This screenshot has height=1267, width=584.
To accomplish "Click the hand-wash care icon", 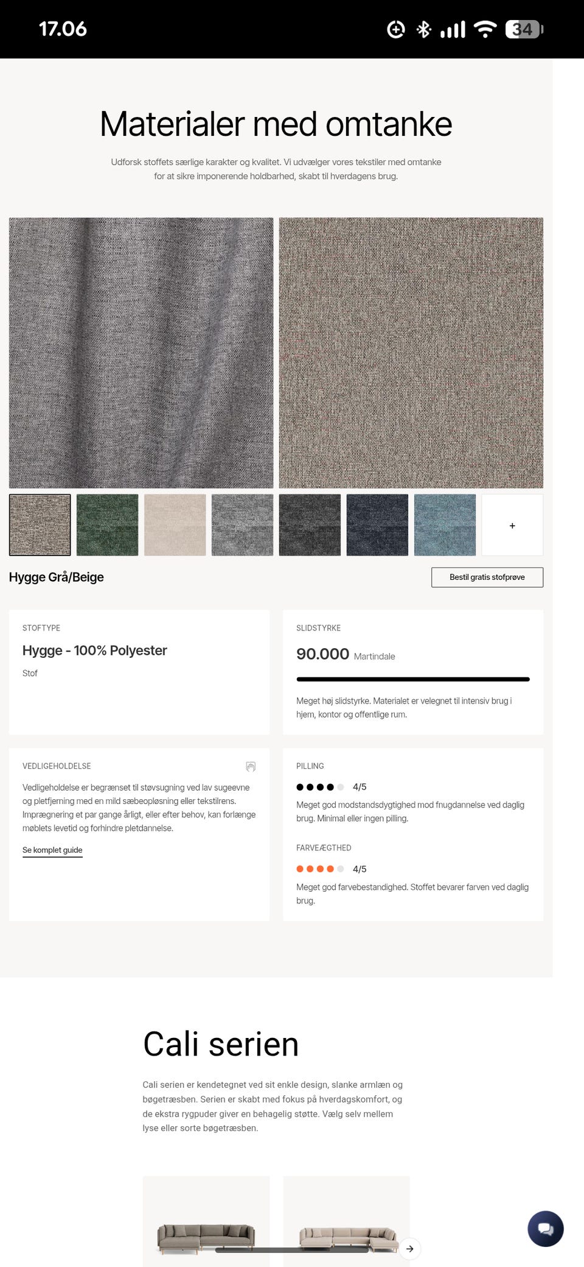I will coord(251,766).
